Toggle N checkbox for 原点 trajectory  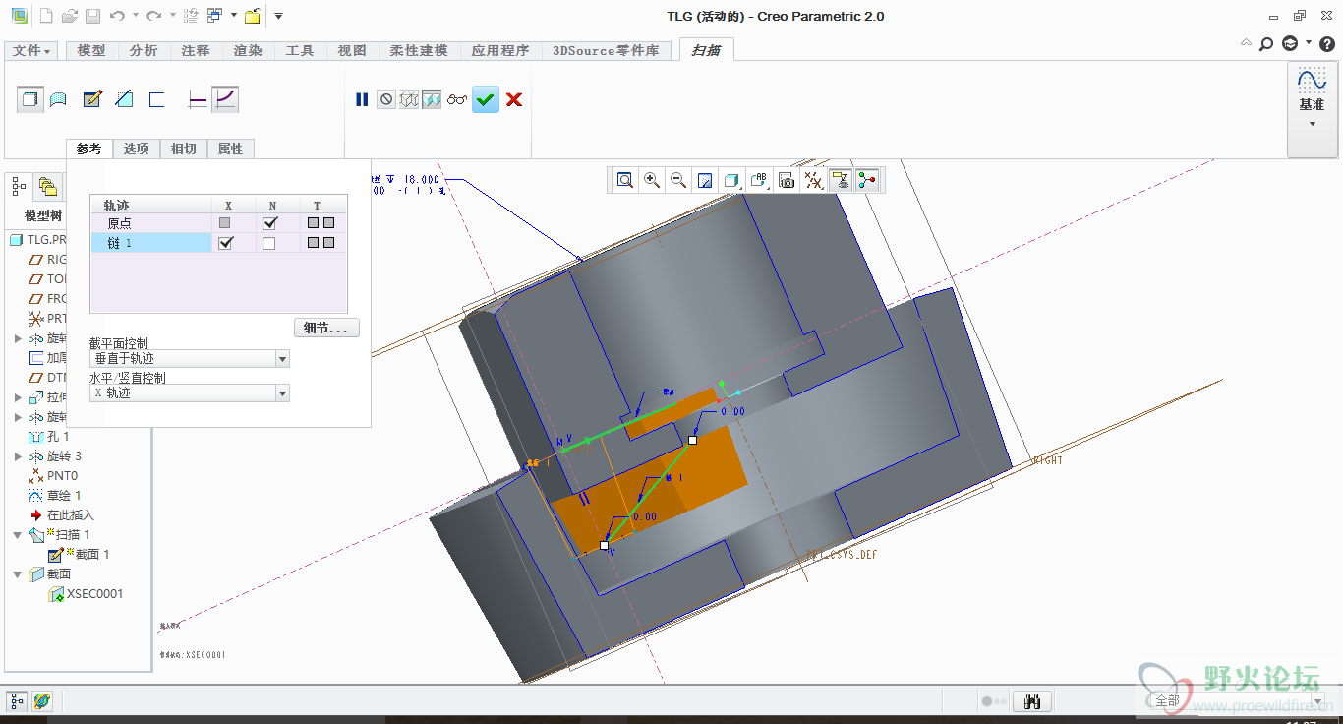[x=270, y=223]
